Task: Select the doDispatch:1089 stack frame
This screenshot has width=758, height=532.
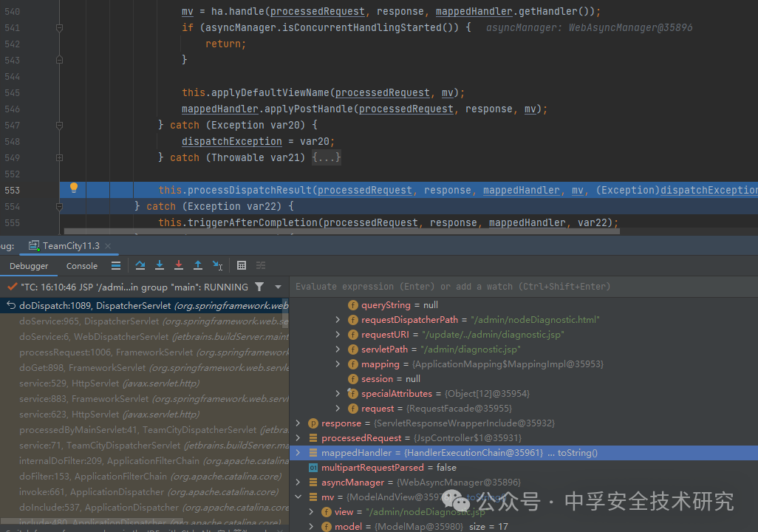Action: click(145, 306)
